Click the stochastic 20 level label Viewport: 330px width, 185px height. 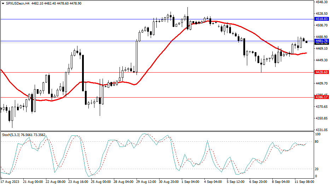pyautogui.click(x=317, y=169)
